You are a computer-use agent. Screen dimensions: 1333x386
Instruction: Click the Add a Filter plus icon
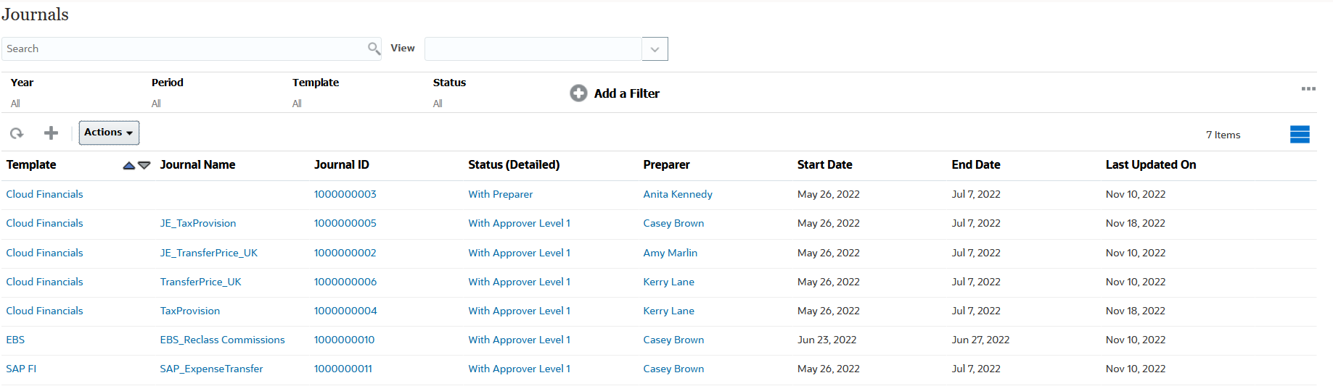click(578, 93)
